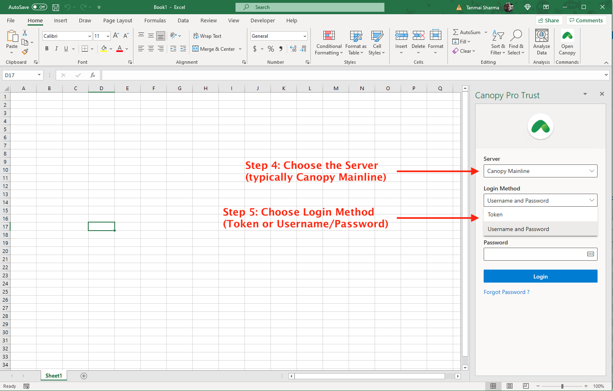Image resolution: width=613 pixels, height=391 pixels.
Task: Click the zoom slider handle
Action: click(x=562, y=386)
